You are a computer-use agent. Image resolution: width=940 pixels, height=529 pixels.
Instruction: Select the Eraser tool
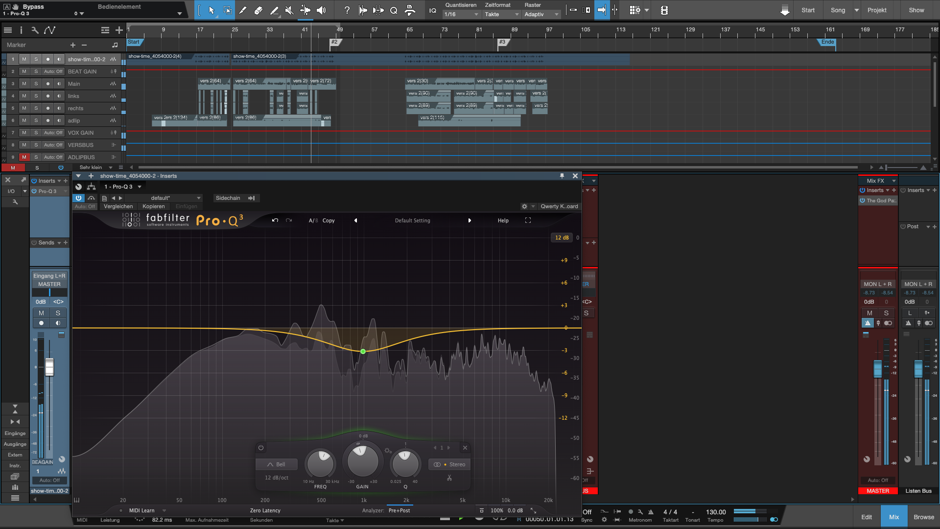pos(258,10)
